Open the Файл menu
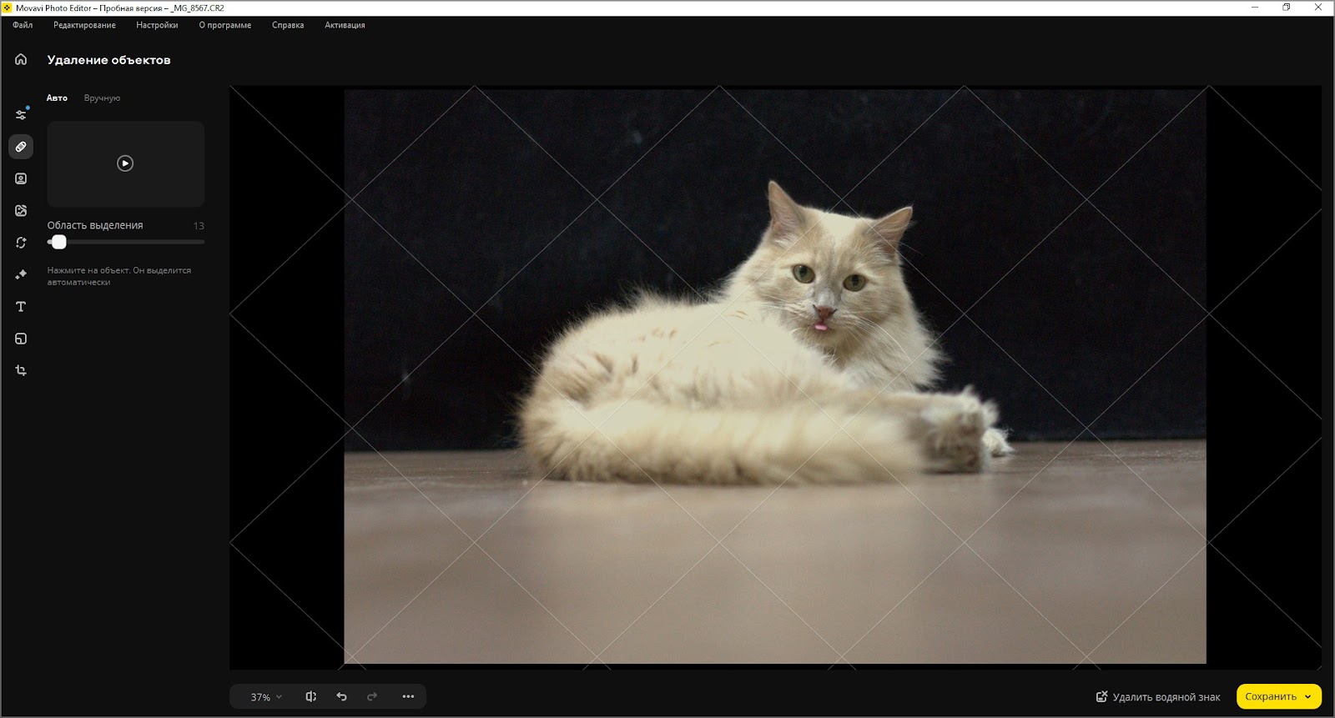The width and height of the screenshot is (1335, 718). click(x=23, y=25)
